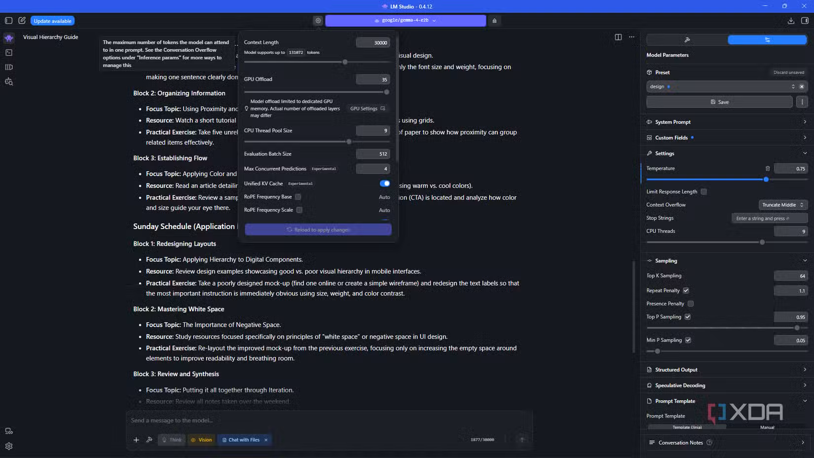Expand the Custom Fields section
Viewport: 814px width, 458px height.
(727, 138)
